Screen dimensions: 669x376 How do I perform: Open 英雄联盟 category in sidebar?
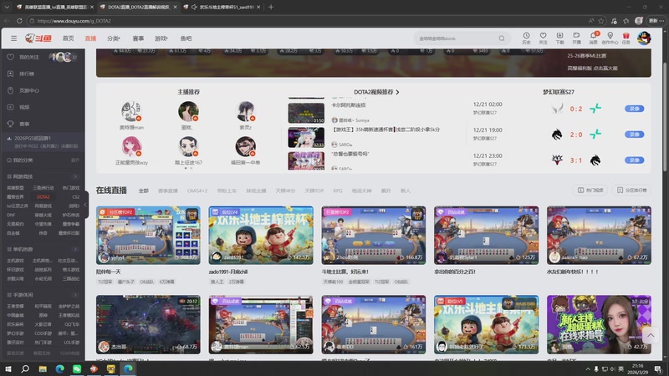15,188
